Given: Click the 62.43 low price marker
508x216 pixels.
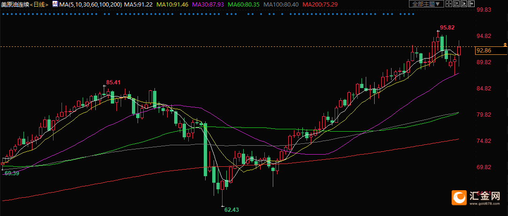Looking at the screenshot, I should [x=231, y=210].
